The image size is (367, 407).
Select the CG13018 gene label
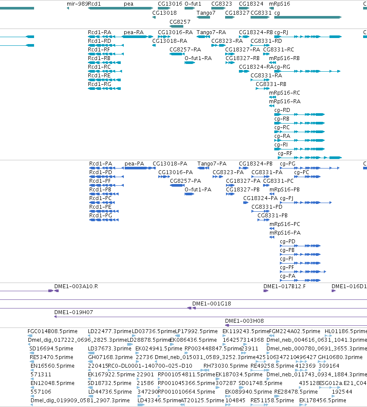164,13
